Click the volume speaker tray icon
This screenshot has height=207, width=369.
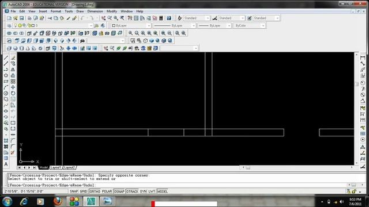[x=342, y=202]
